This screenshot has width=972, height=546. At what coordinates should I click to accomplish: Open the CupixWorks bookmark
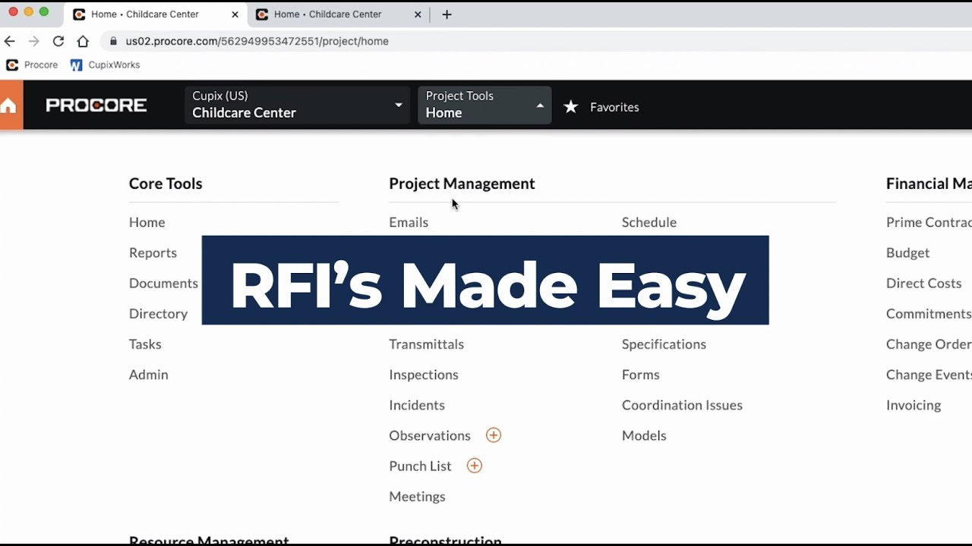[x=105, y=65]
